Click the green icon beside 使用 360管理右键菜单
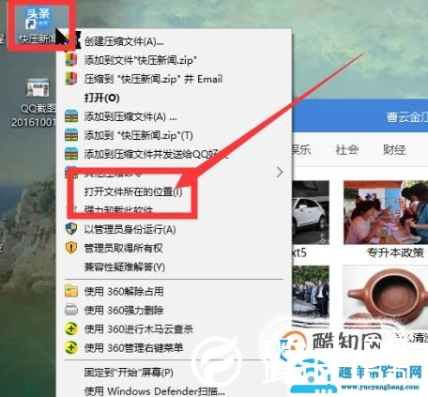Image resolution: width=428 pixels, height=397 pixels. pos(71,347)
